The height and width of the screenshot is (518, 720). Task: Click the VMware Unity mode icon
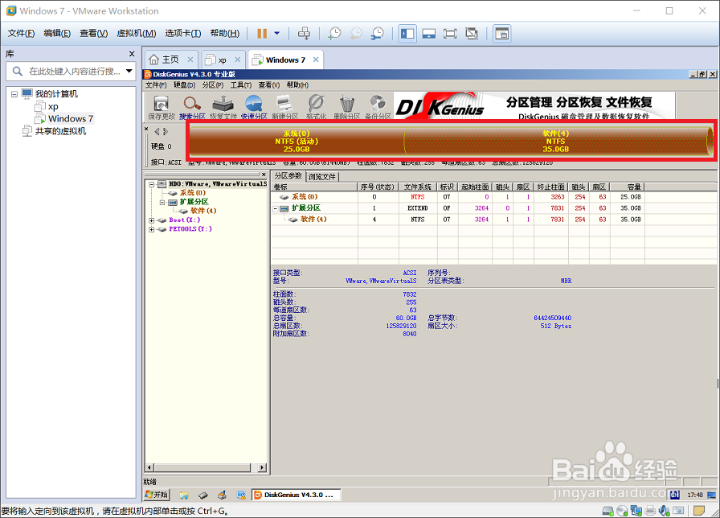pos(472,34)
